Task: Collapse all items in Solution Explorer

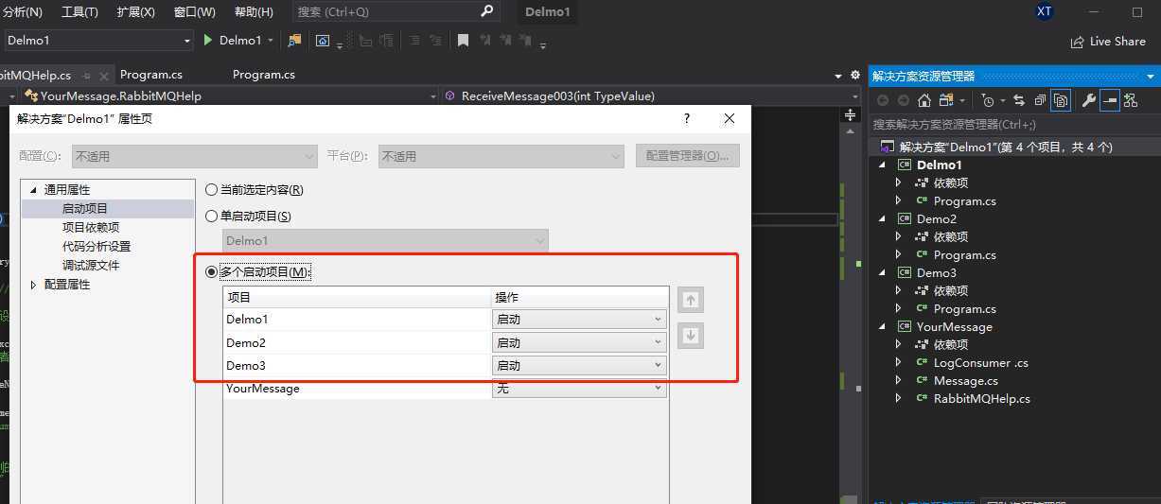Action: tap(1040, 100)
